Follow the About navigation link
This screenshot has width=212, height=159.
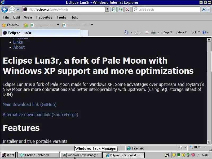19,47
